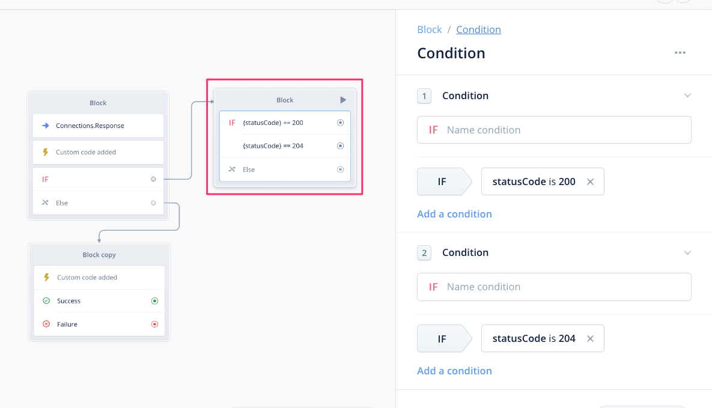Image resolution: width=712 pixels, height=408 pixels.
Task: Click the Else shuffle icon in selected block
Action: tap(232, 169)
